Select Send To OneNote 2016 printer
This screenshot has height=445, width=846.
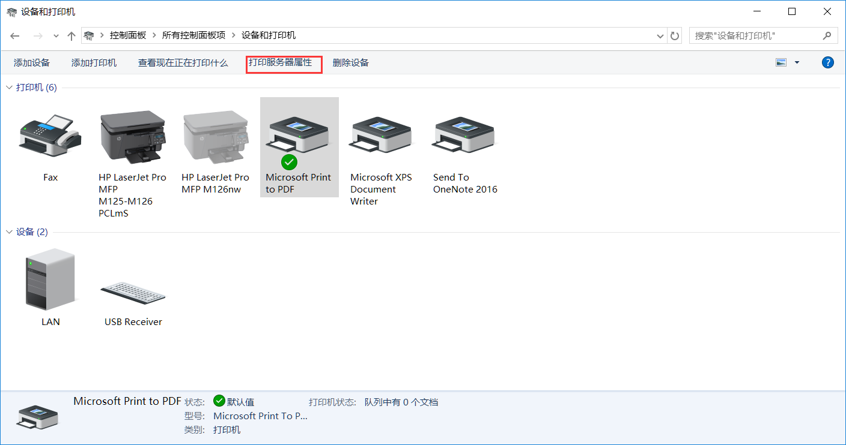[464, 136]
